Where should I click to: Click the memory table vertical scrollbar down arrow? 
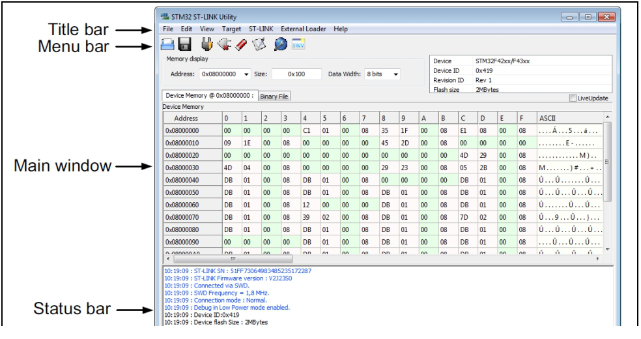click(608, 250)
